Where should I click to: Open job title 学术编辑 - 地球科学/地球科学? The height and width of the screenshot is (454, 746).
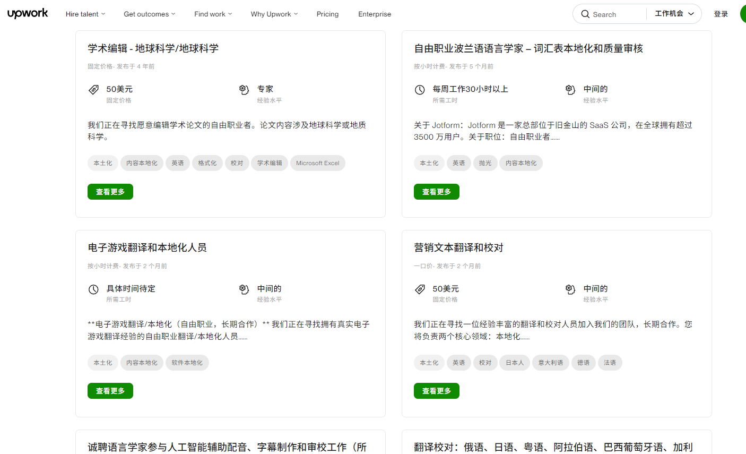(x=153, y=48)
